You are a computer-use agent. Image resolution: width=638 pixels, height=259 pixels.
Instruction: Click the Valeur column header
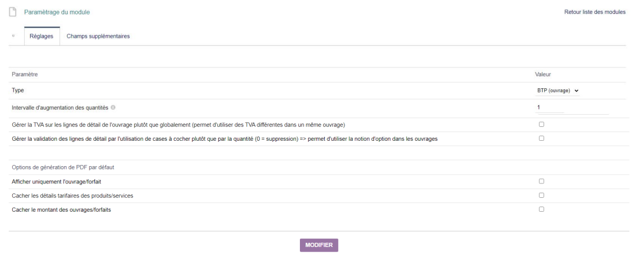tap(543, 74)
